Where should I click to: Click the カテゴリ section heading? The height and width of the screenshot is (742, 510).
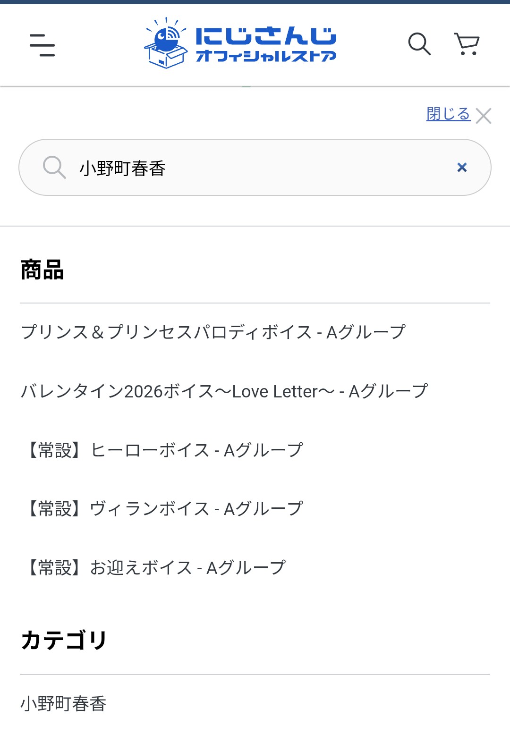point(64,641)
